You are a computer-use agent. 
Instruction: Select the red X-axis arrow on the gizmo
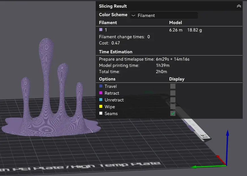click(x=219, y=157)
